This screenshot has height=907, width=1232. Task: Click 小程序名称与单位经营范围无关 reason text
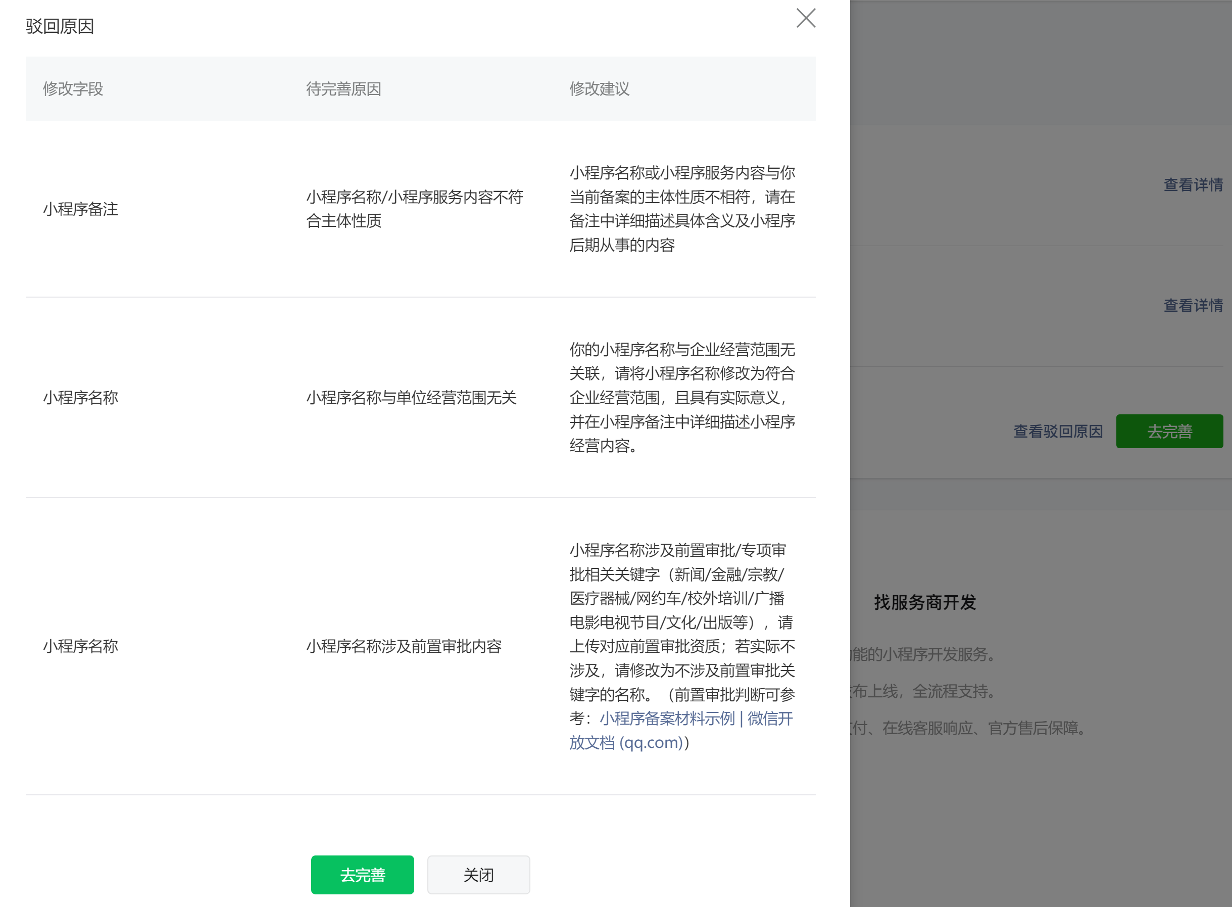[x=411, y=398]
